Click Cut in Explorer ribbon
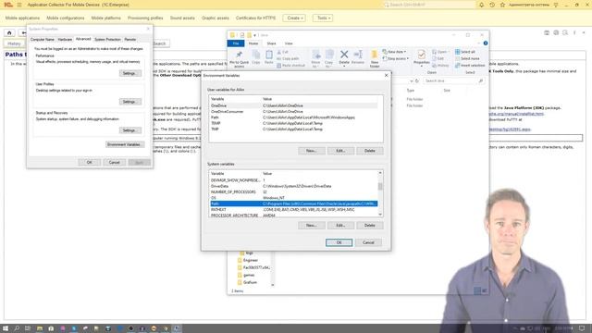The height and width of the screenshot is (333, 592). pyautogui.click(x=282, y=52)
